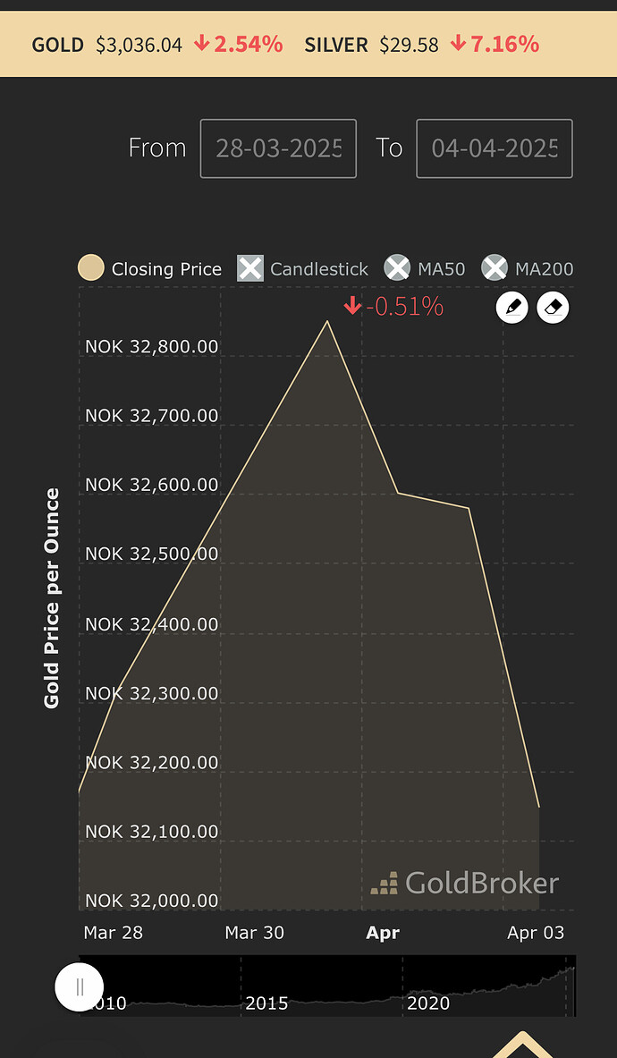
Task: Jump to 2015 in the navigator timeline
Action: click(266, 1003)
